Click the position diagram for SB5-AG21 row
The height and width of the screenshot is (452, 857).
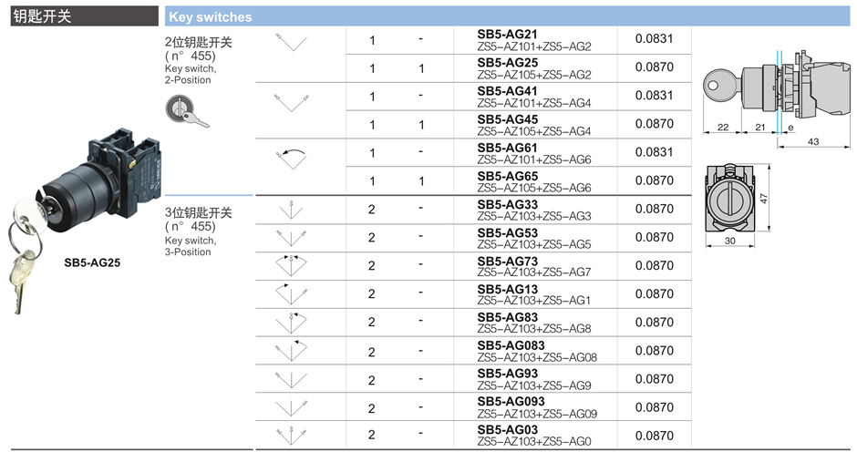click(291, 41)
